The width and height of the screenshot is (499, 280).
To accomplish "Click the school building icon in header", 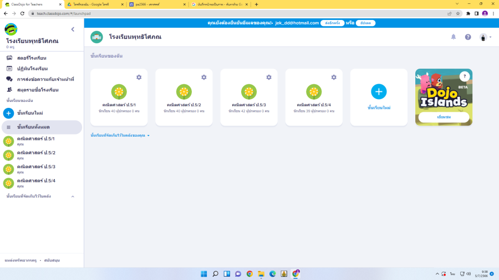I will point(96,37).
